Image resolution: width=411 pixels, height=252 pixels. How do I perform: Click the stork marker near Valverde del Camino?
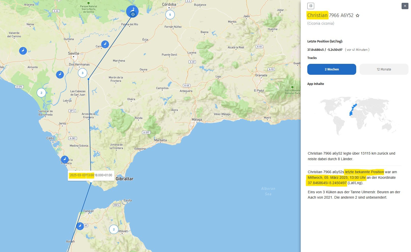point(23,51)
